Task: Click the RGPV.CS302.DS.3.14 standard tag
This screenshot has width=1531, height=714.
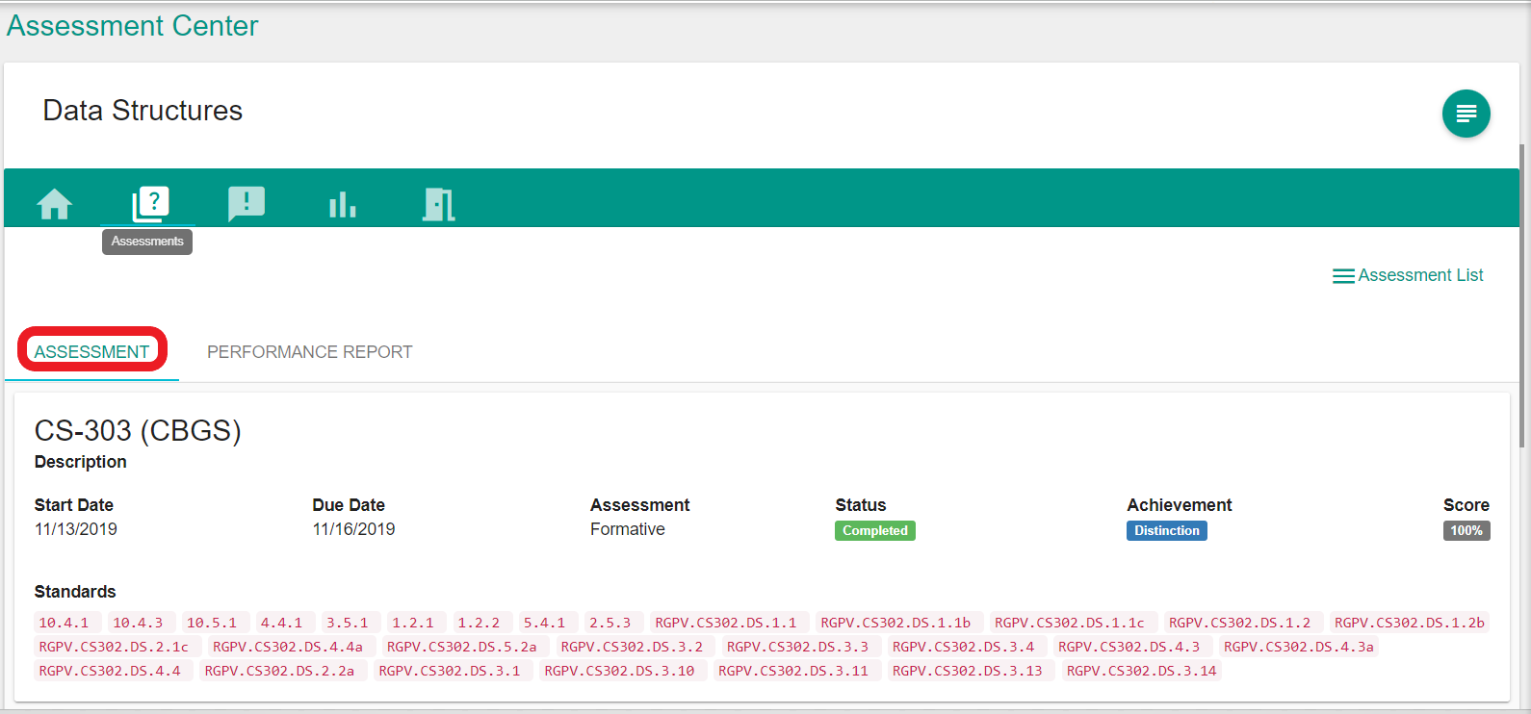Action: [1141, 671]
